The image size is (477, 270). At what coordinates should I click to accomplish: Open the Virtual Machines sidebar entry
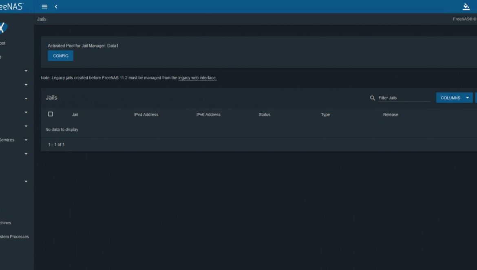coord(5,223)
